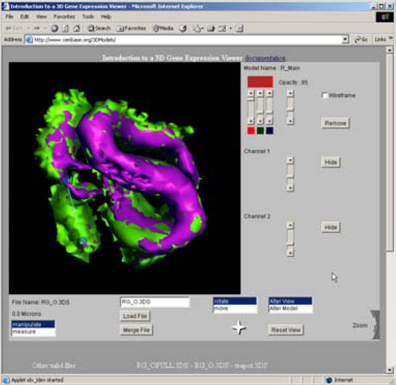The image size is (396, 385).
Task: Open the documentation link
Action: [265, 58]
